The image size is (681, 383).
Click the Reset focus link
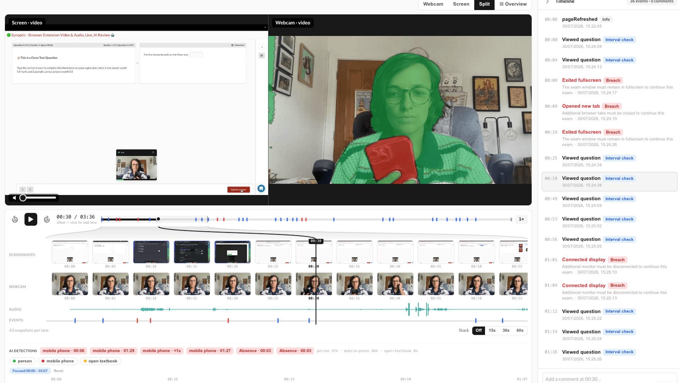59,371
